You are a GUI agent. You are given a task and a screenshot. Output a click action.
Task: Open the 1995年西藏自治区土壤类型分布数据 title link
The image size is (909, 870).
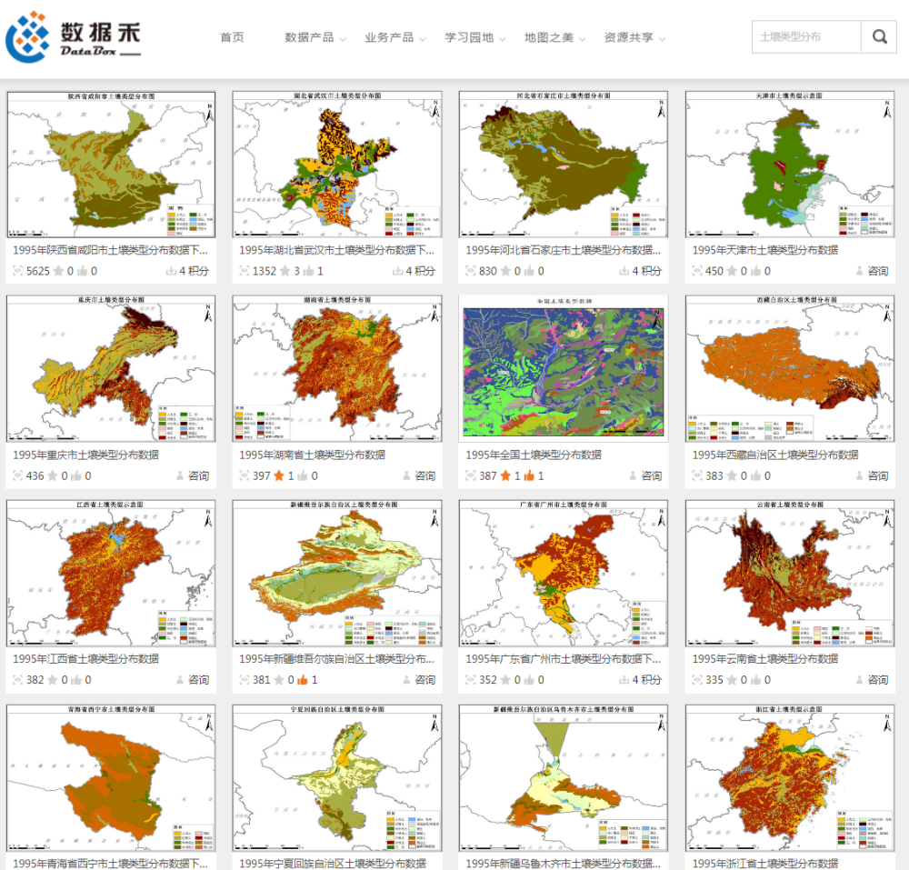pyautogui.click(x=775, y=455)
